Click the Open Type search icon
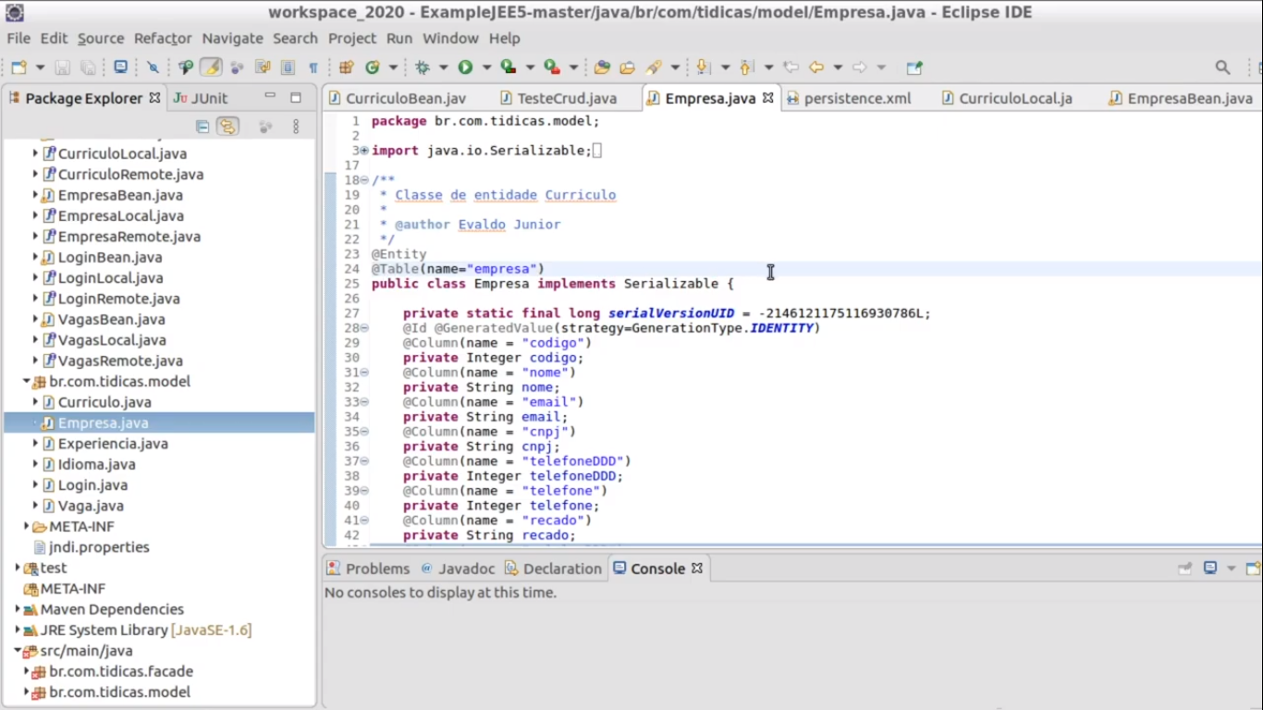 (x=186, y=67)
